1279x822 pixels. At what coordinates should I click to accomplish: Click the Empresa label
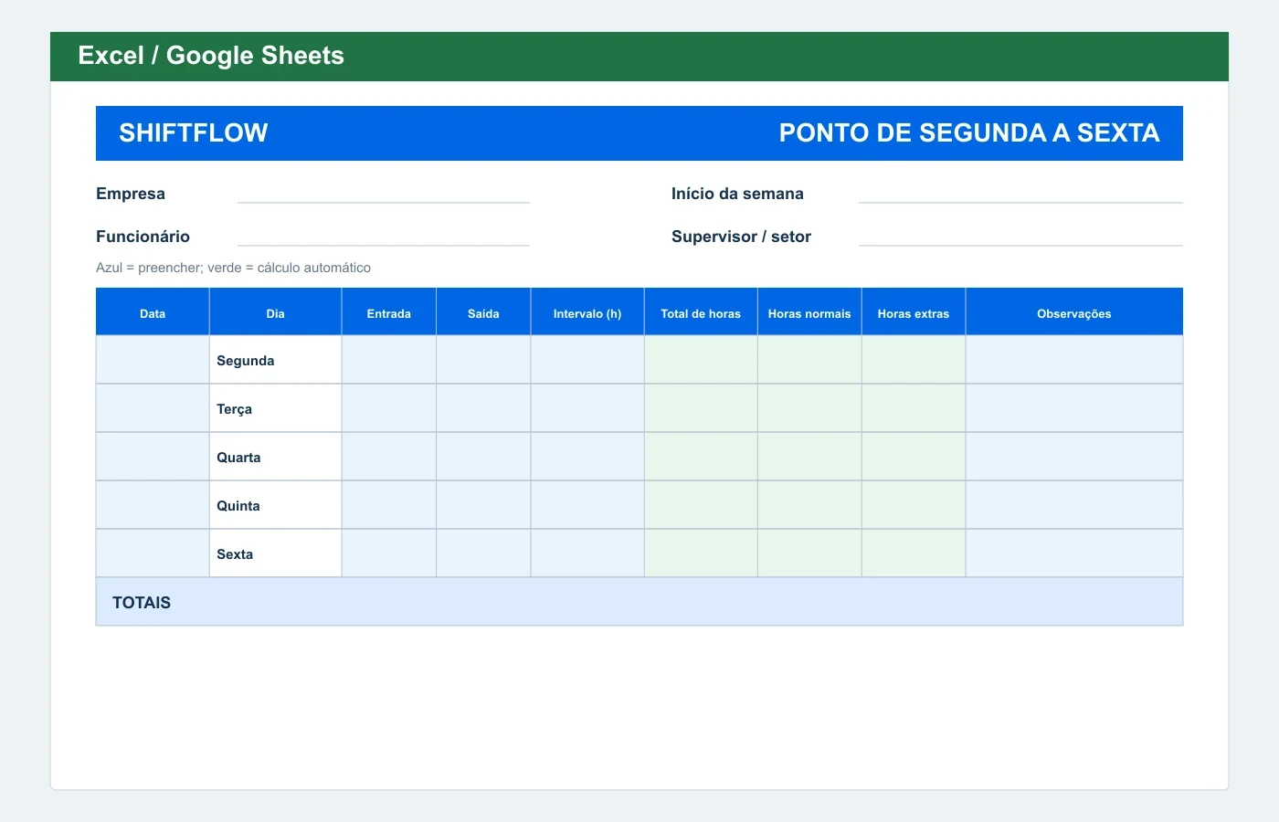131,194
